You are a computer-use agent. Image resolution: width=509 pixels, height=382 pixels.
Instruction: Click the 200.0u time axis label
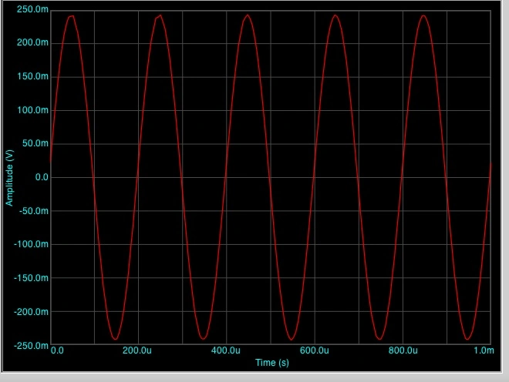point(137,350)
